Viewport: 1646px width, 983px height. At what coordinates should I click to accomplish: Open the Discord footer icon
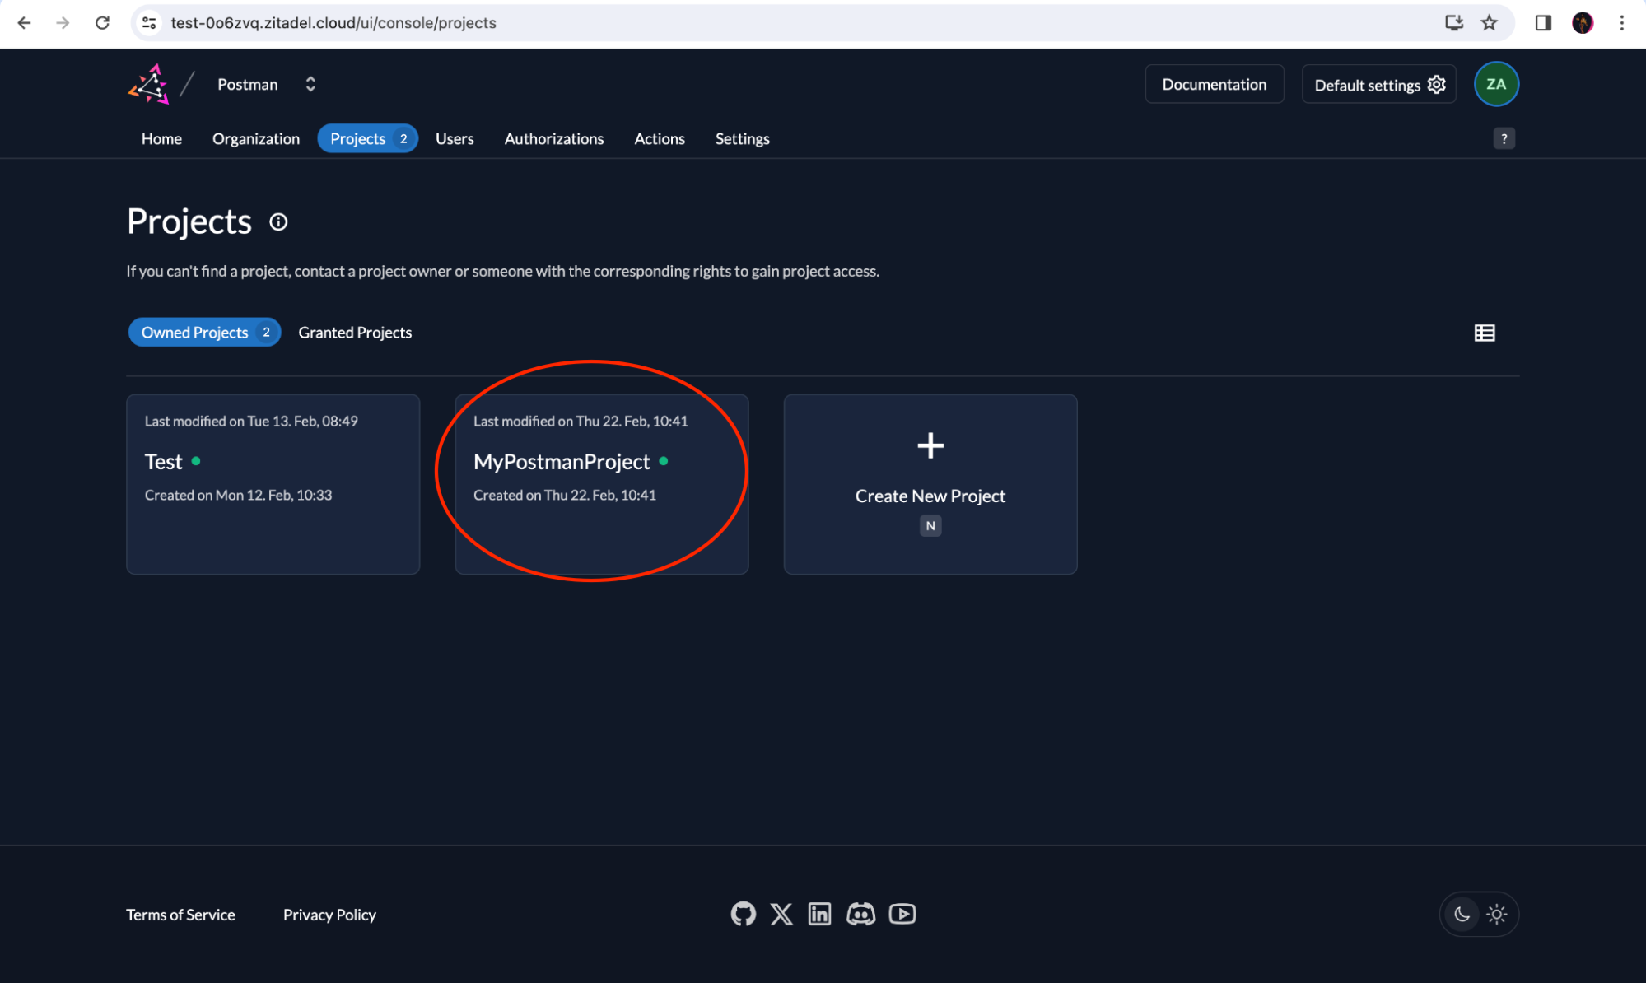(860, 914)
